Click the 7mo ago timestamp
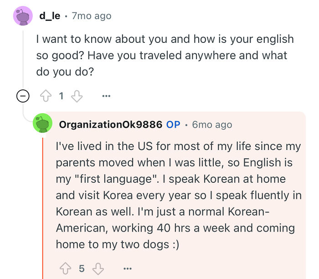 click(x=92, y=16)
